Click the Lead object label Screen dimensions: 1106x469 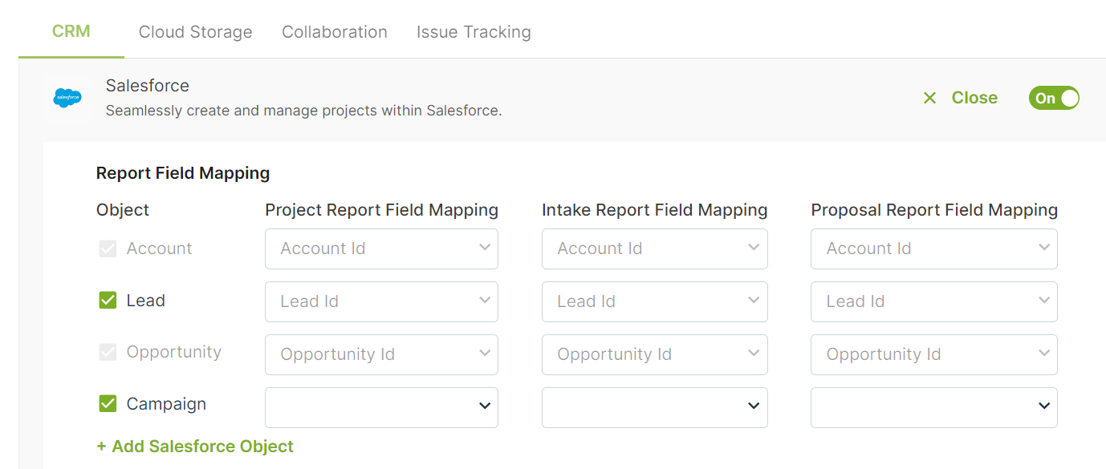click(x=146, y=301)
